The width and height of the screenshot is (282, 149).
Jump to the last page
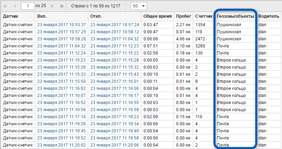click(62, 6)
